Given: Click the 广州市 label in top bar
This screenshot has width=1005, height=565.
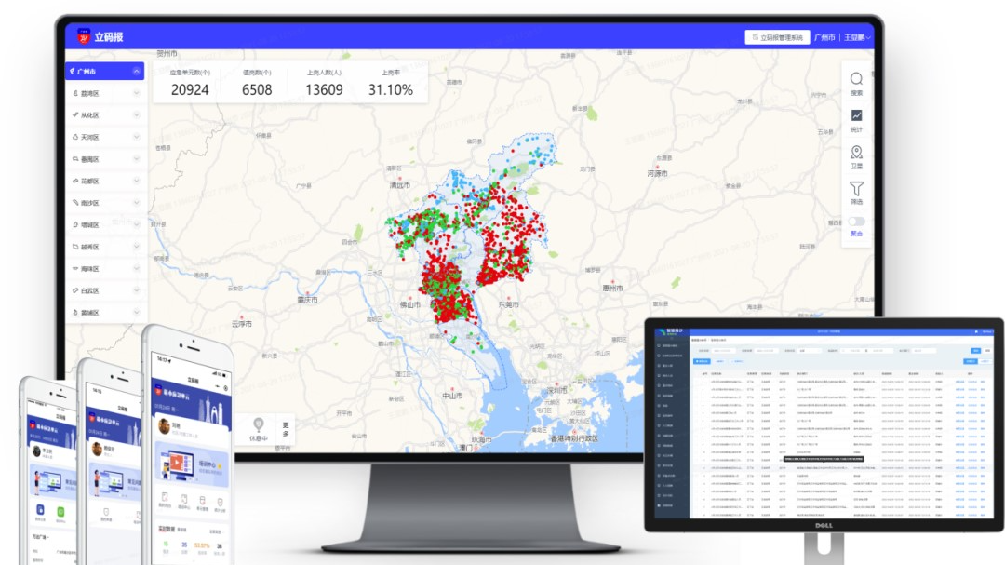Looking at the screenshot, I should (x=824, y=38).
